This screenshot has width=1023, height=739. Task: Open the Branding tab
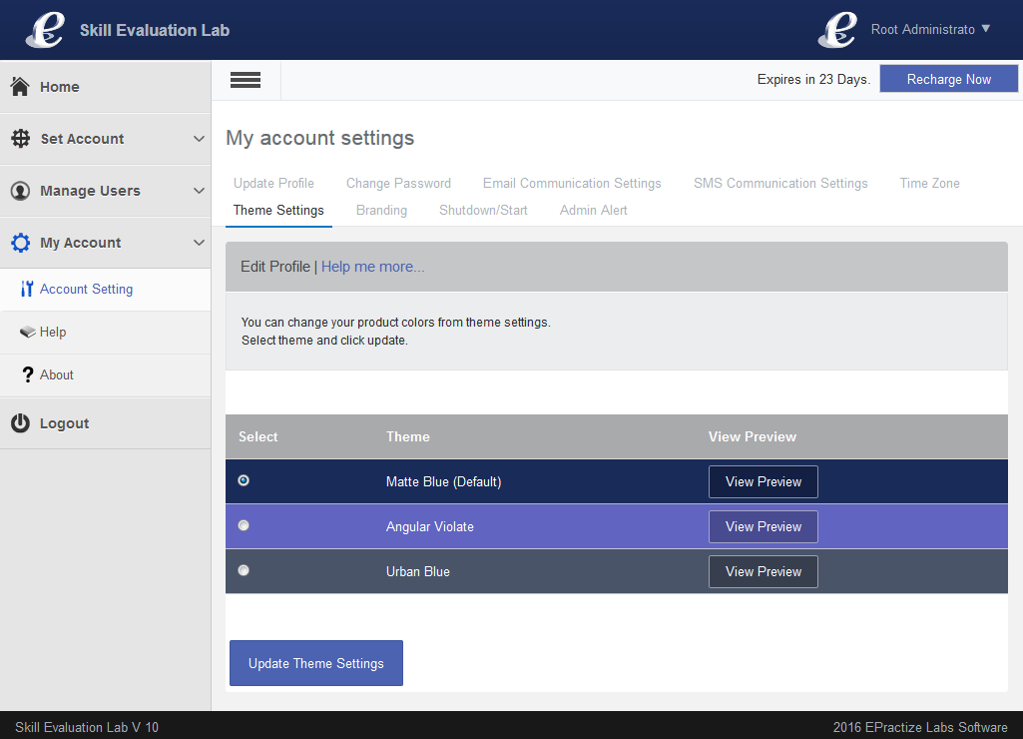(x=381, y=210)
